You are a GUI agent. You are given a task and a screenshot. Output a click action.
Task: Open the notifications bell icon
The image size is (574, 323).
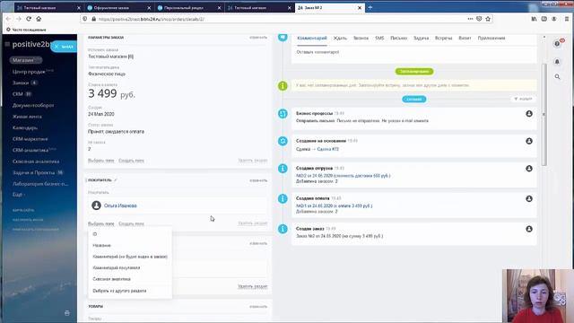(557, 62)
